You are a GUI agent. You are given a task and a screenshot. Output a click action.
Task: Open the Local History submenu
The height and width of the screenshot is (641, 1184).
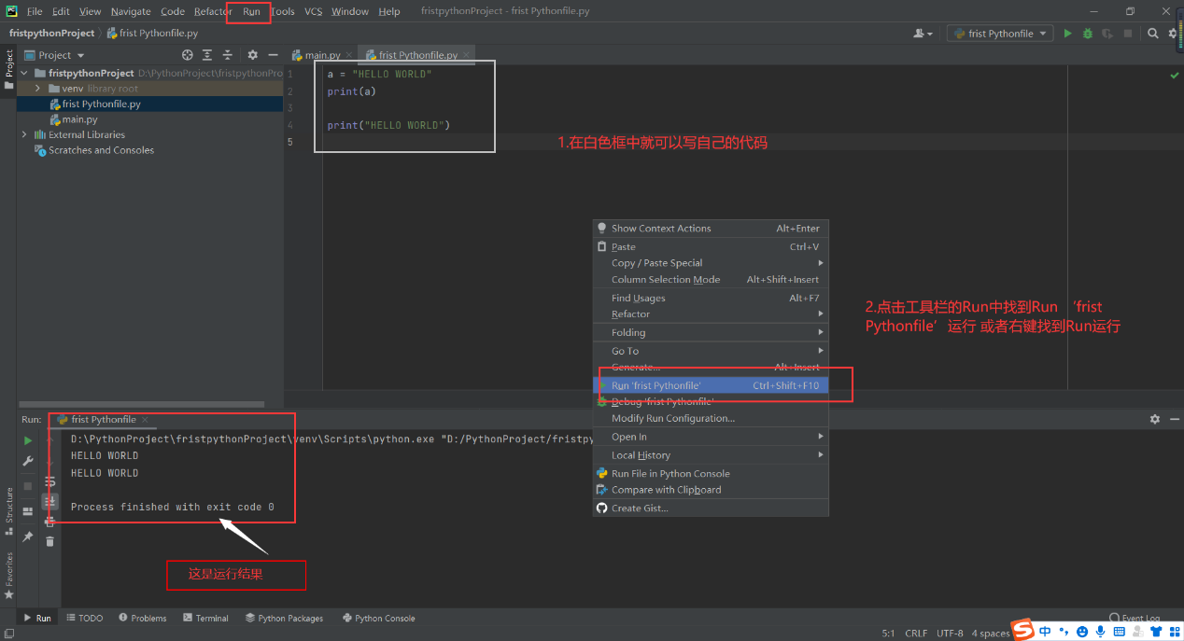(711, 455)
